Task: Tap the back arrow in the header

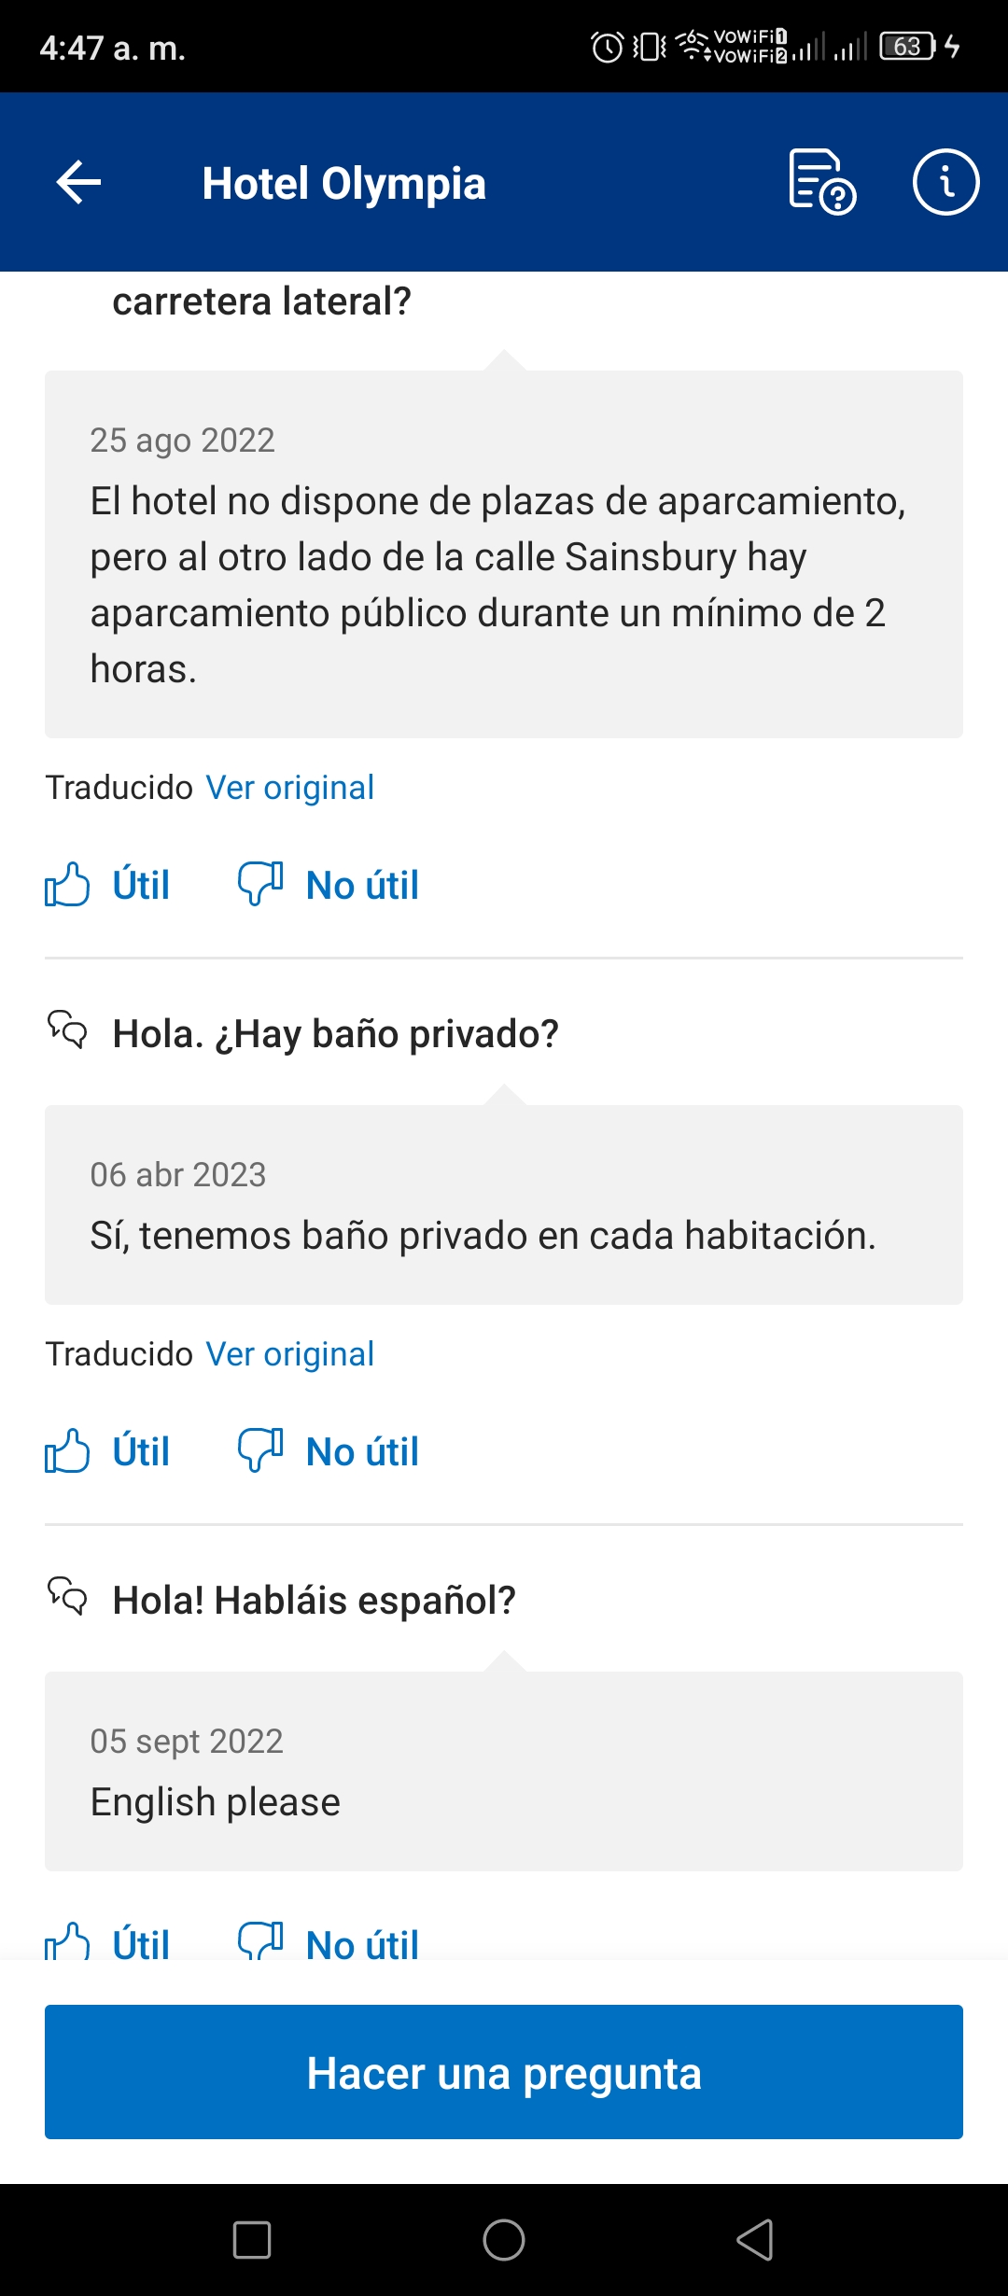Action: [x=78, y=182]
